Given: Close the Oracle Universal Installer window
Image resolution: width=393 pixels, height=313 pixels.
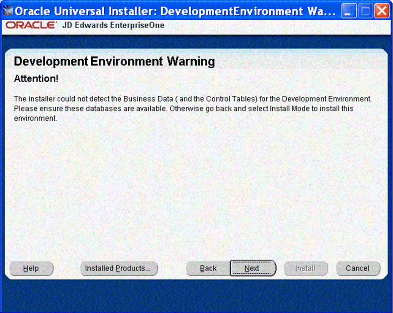Looking at the screenshot, I should 382,11.
